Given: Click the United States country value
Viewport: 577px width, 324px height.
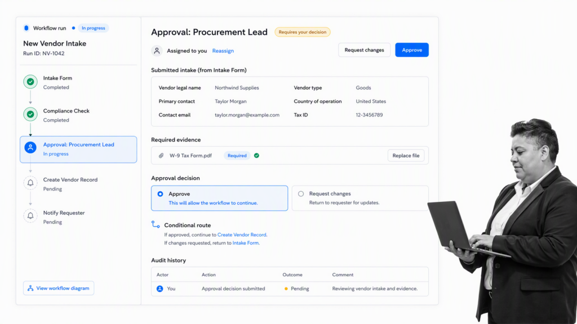Looking at the screenshot, I should [x=371, y=101].
